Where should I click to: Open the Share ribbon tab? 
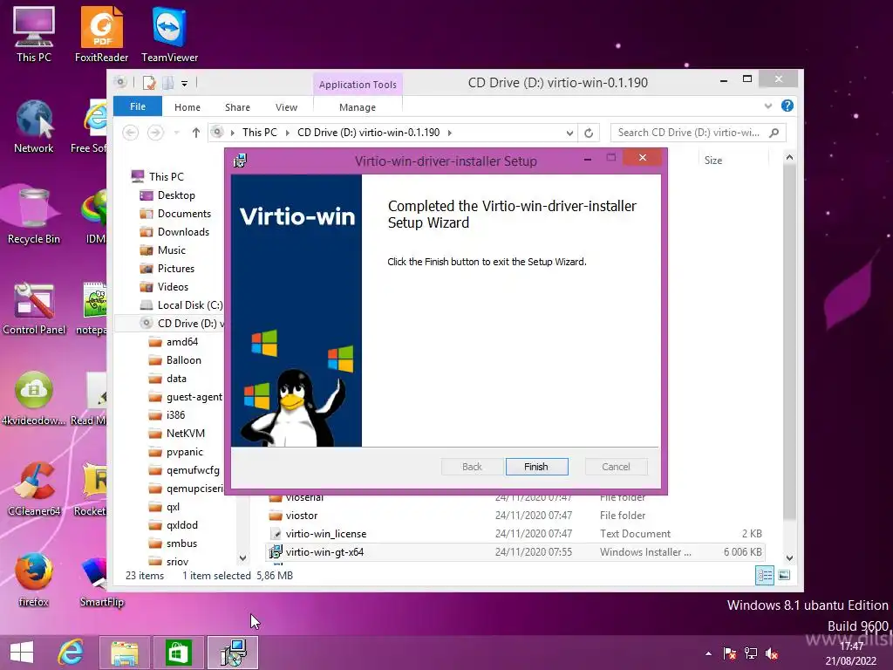click(x=237, y=107)
